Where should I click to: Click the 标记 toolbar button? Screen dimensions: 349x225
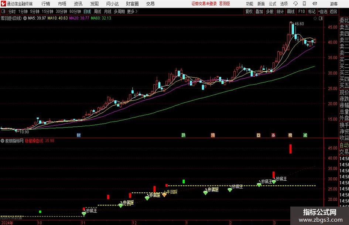(x=312, y=11)
